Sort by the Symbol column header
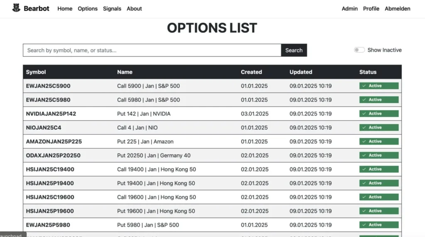Viewport: 425px width, 237px height. (x=36, y=72)
